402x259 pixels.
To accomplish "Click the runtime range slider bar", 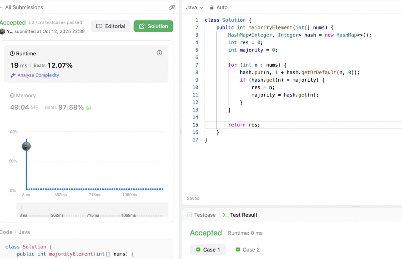I will click(92, 210).
